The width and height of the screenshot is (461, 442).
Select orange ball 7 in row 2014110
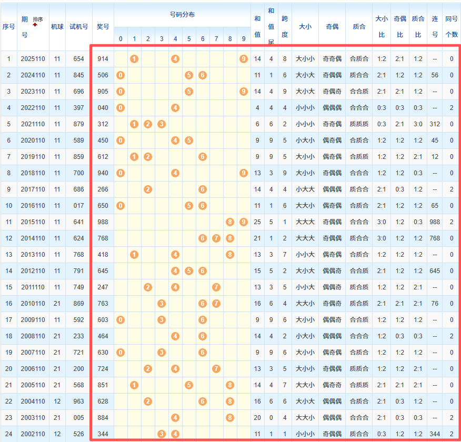point(216,238)
